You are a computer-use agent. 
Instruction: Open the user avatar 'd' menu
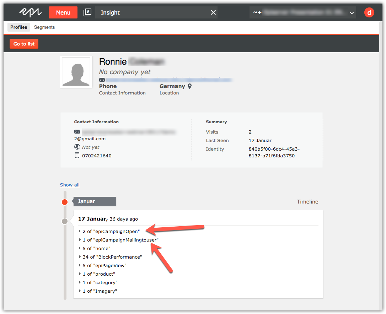tap(369, 12)
